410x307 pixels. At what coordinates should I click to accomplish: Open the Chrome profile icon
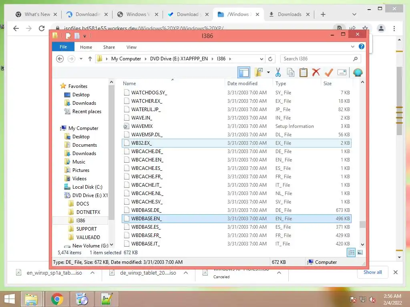tap(381, 28)
